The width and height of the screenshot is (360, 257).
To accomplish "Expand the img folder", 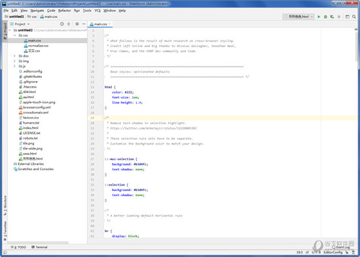I will (14, 61).
